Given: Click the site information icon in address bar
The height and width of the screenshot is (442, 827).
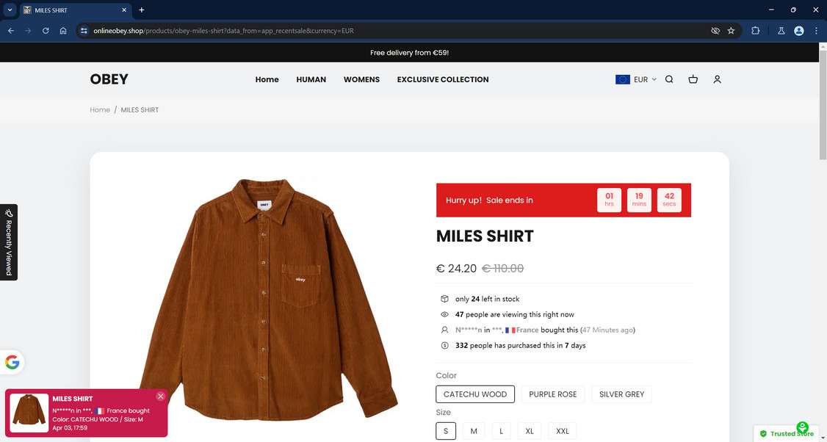Looking at the screenshot, I should [x=84, y=31].
